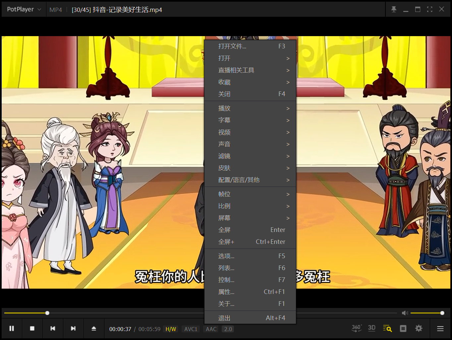The height and width of the screenshot is (340, 452).
Task: Open the control settings gear icon
Action: (x=419, y=328)
